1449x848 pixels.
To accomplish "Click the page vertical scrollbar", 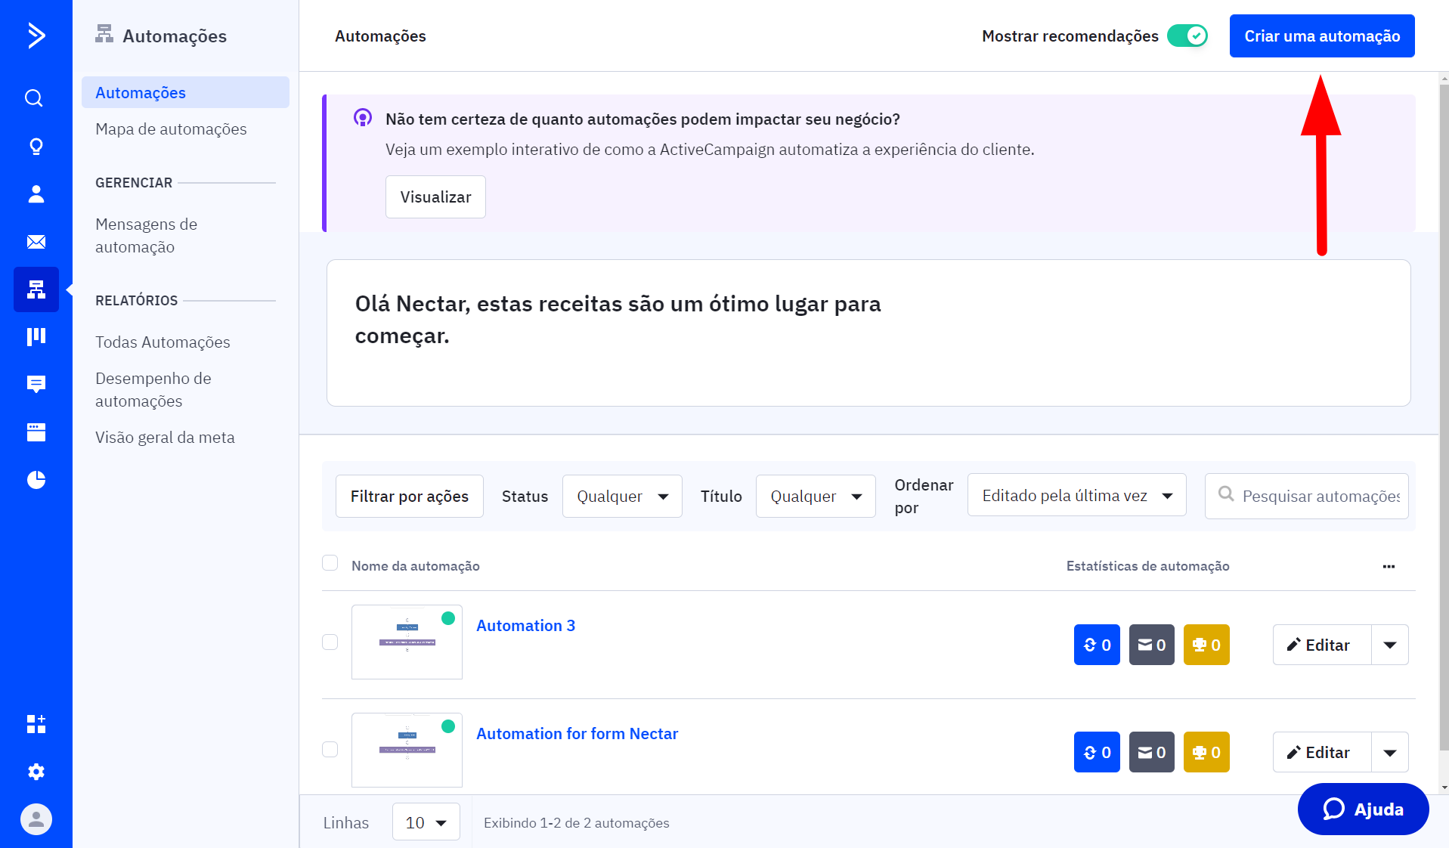I will (1443, 416).
